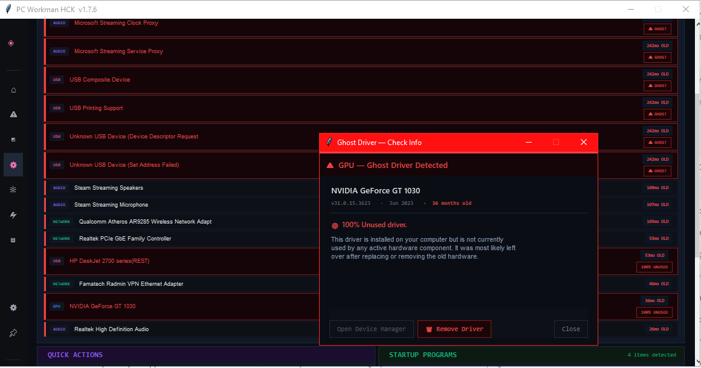Select Microsoft Streaming Service Proxy row
This screenshot has width=701, height=368.
(x=361, y=51)
